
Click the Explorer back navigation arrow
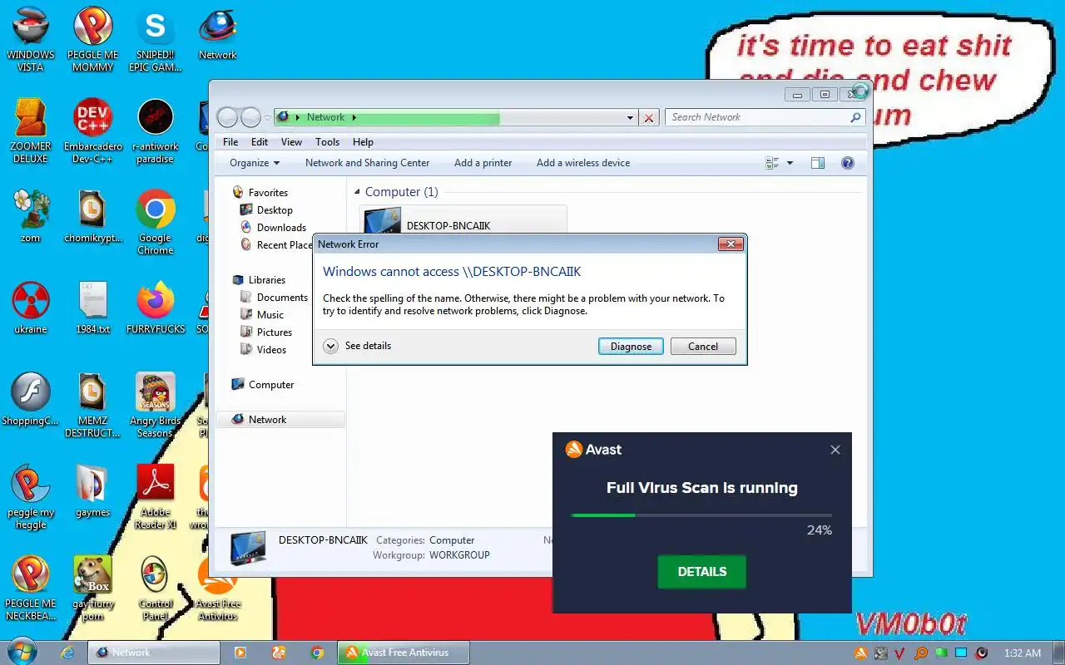pos(228,117)
